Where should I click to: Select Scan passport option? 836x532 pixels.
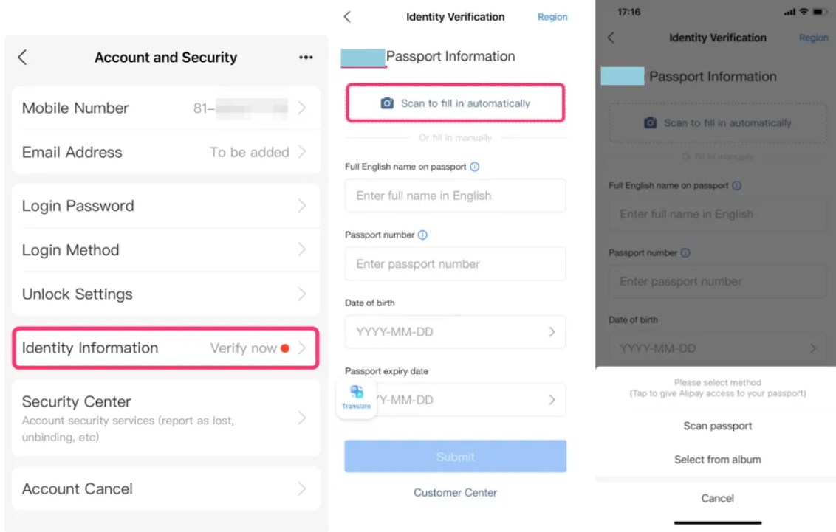pos(718,426)
